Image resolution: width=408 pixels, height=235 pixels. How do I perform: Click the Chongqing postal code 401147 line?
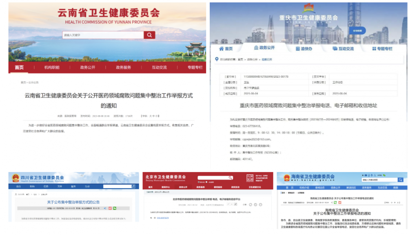pos(241,159)
